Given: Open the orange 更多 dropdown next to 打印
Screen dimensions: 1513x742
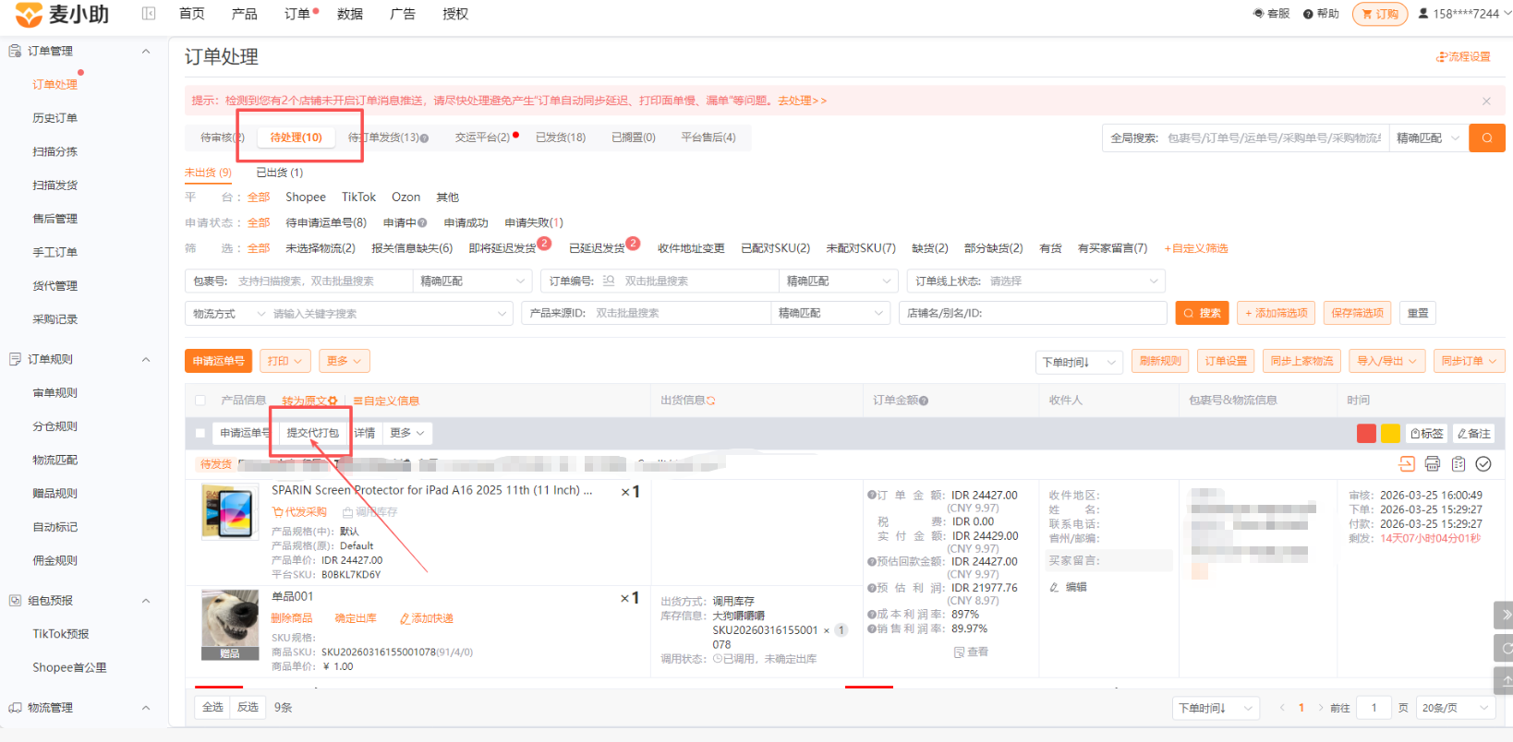Looking at the screenshot, I should point(344,361).
